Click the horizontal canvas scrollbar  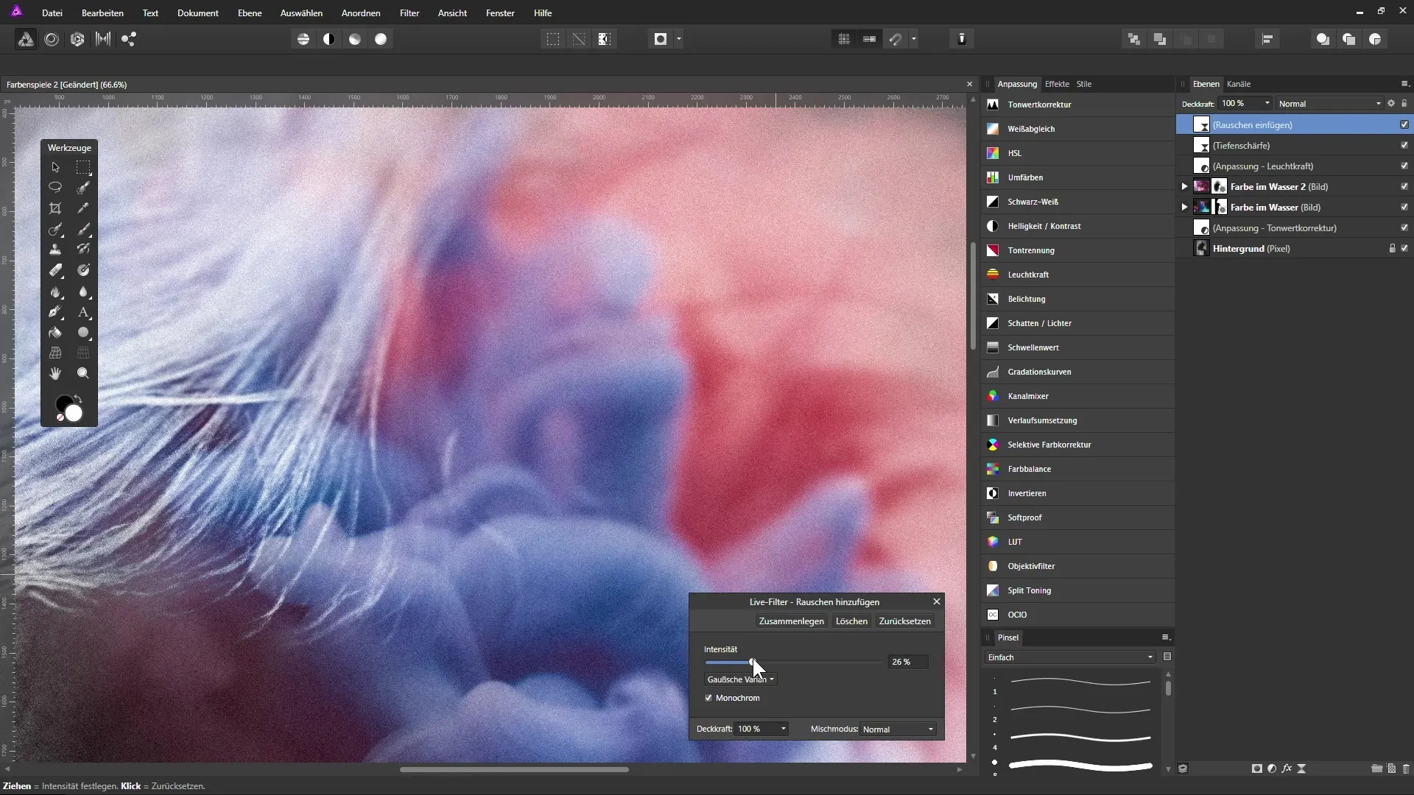tap(514, 770)
